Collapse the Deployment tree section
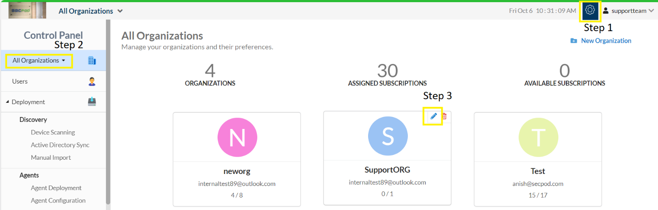The width and height of the screenshot is (658, 210). click(x=8, y=102)
